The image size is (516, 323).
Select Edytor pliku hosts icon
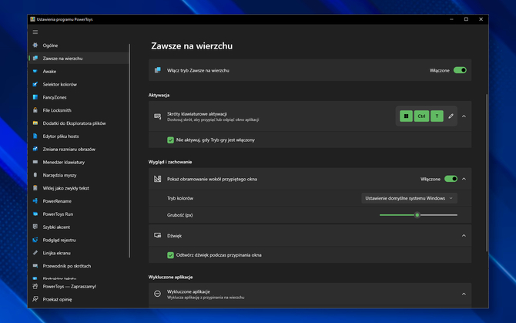coord(35,136)
